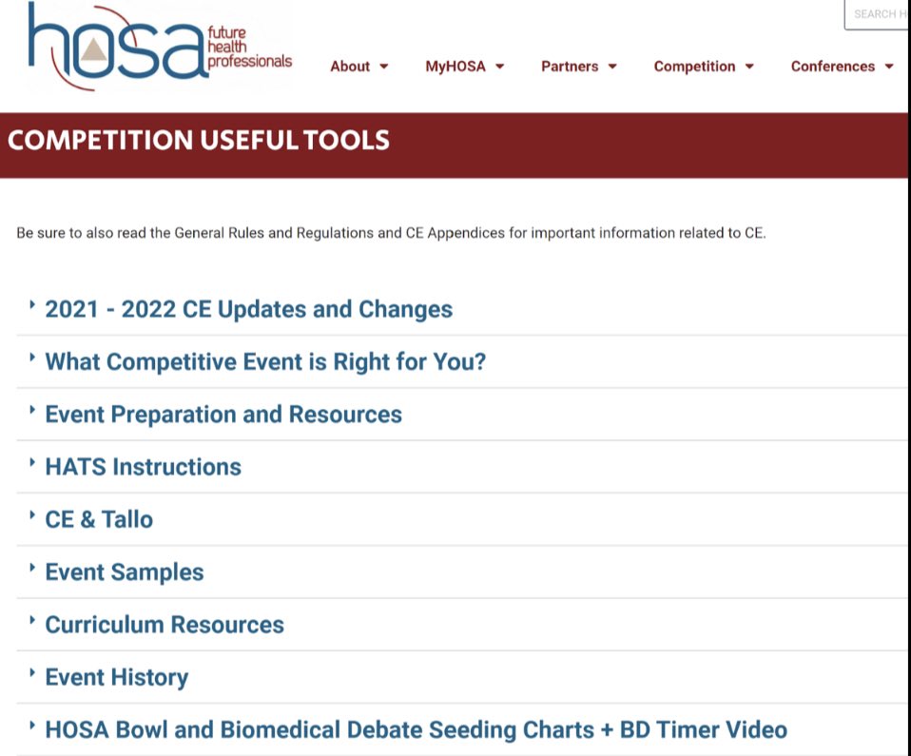Open the MyHOSA menu
This screenshot has width=911, height=756.
point(464,67)
